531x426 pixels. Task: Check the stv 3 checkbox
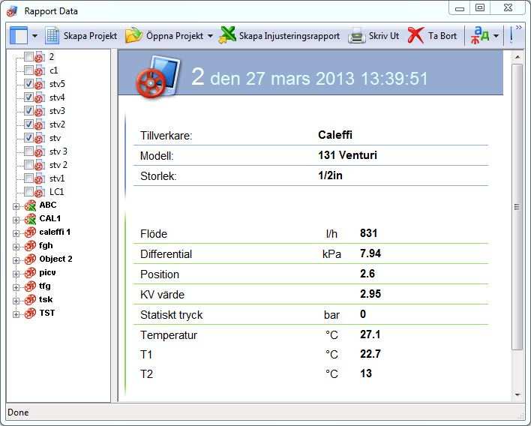tap(28, 151)
